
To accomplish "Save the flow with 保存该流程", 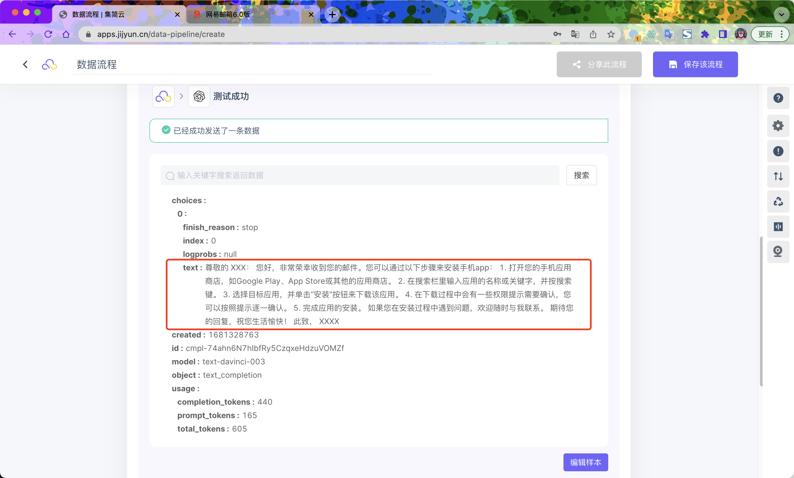I will 695,64.
